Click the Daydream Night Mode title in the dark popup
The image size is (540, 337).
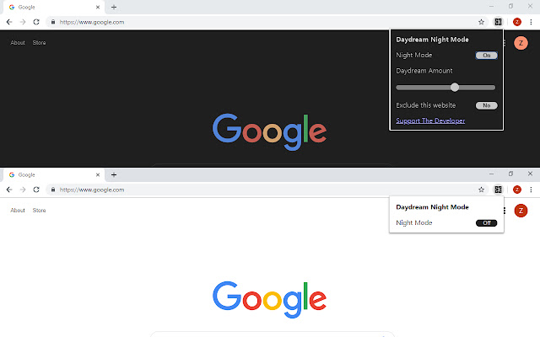[432, 40]
